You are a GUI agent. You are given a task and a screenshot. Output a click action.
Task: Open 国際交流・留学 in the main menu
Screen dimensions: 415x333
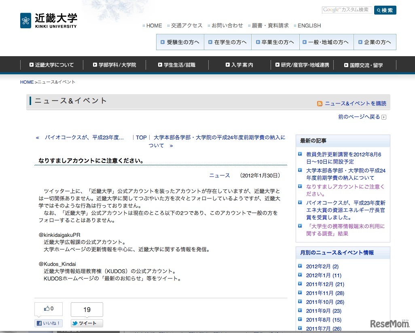coord(363,65)
